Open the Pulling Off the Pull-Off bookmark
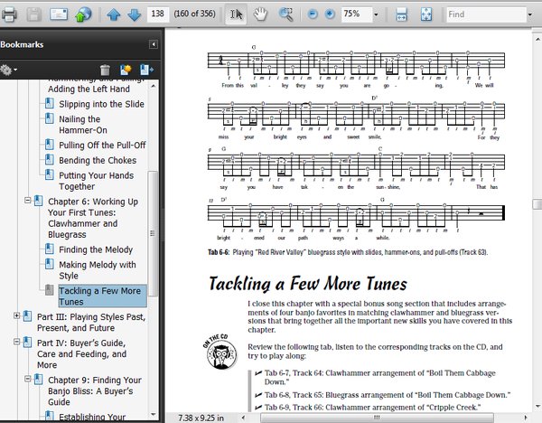This screenshot has width=542, height=423. coord(102,145)
